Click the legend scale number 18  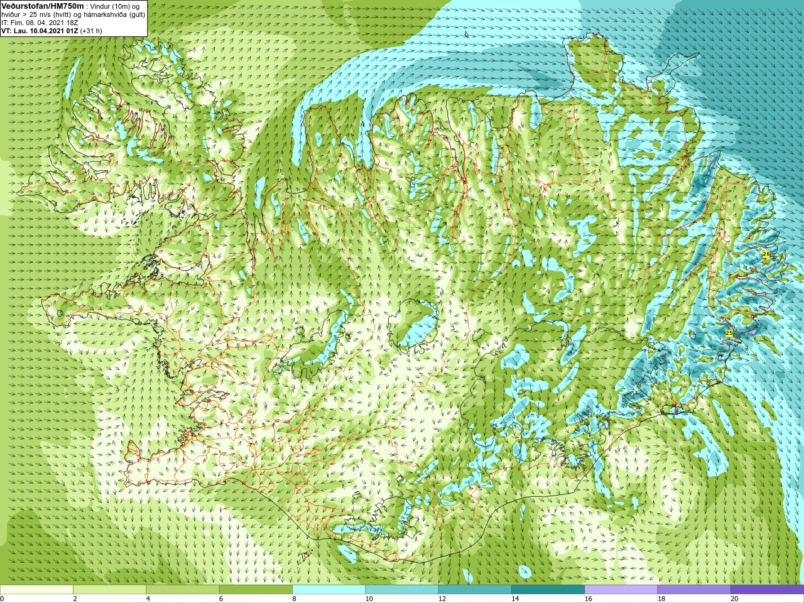661,599
